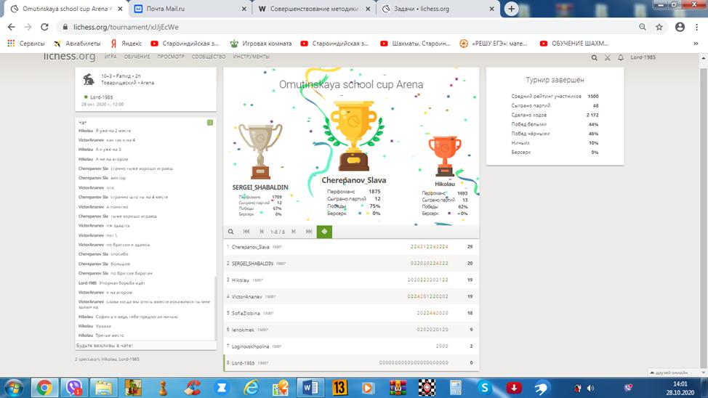The height and width of the screenshot is (398, 708).
Task: Open Microsoft Word from the taskbar
Action: coord(307,386)
